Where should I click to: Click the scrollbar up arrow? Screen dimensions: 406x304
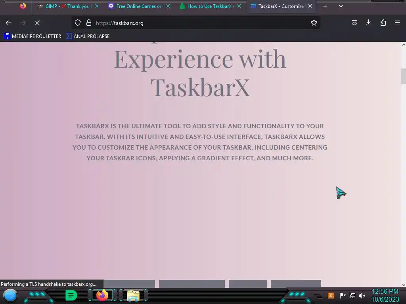[403, 45]
